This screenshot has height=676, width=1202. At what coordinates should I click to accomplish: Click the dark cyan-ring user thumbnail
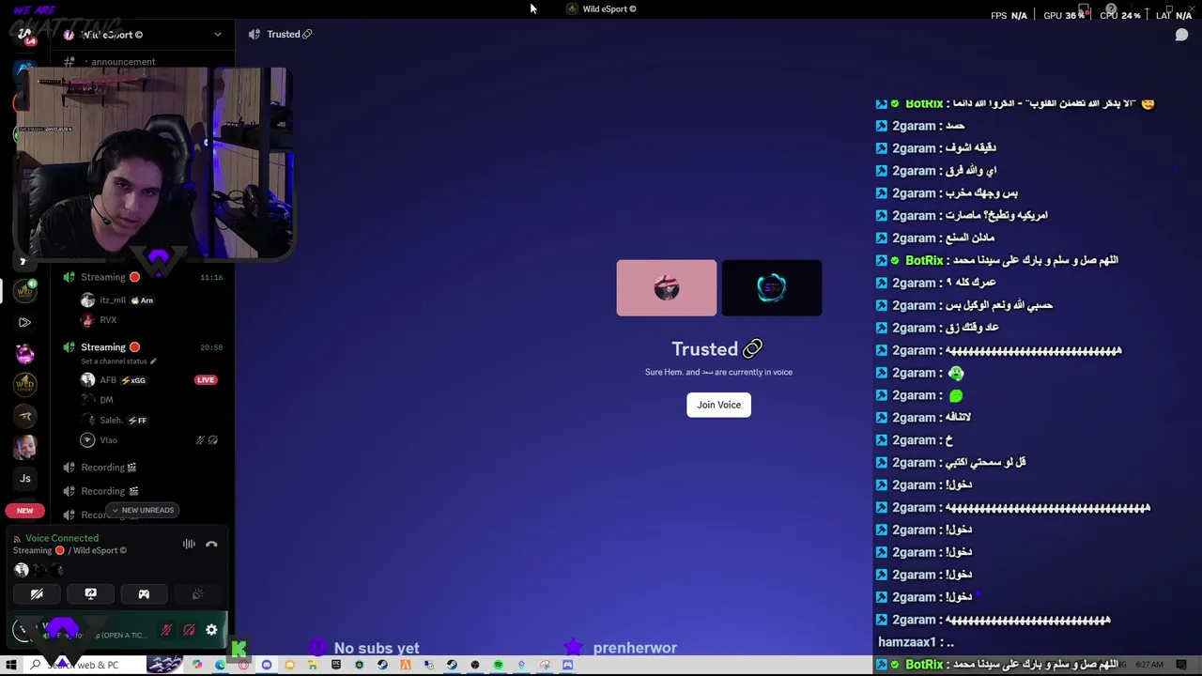pos(772,288)
